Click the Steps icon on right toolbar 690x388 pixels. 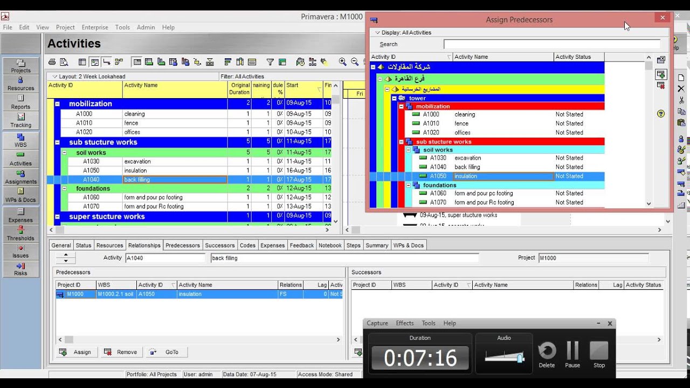[x=681, y=205]
